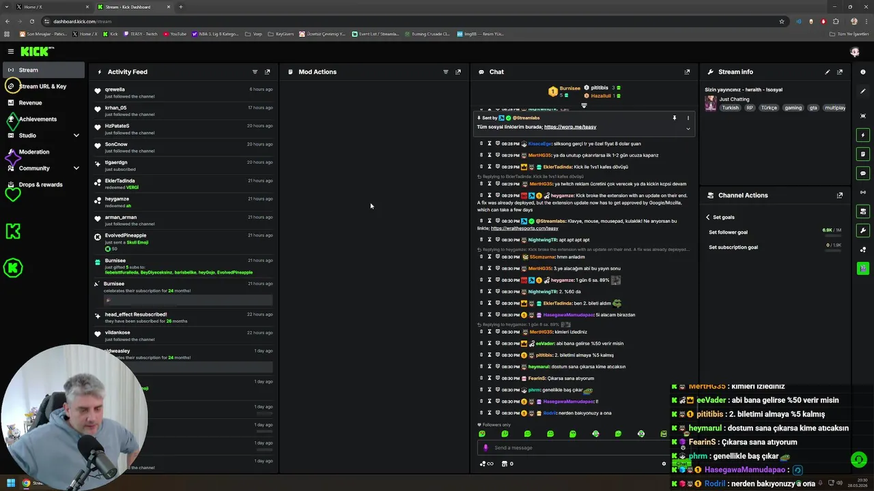Pop out the Channel Actions panel
Viewport: 874px width, 491px height.
pyautogui.click(x=840, y=195)
